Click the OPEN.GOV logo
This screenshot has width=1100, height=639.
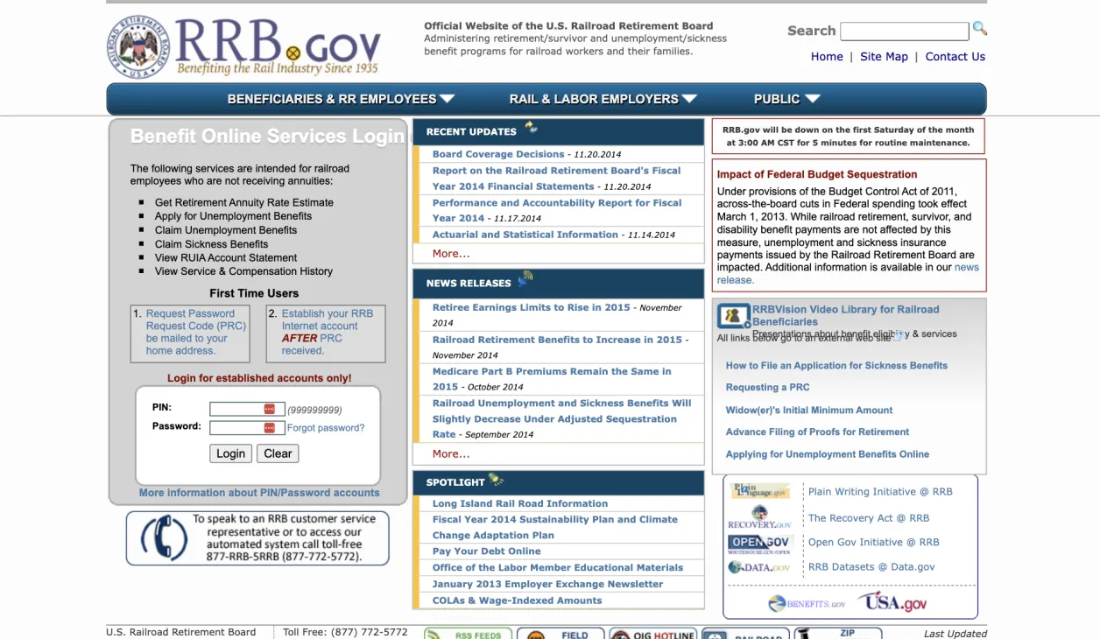coord(759,543)
